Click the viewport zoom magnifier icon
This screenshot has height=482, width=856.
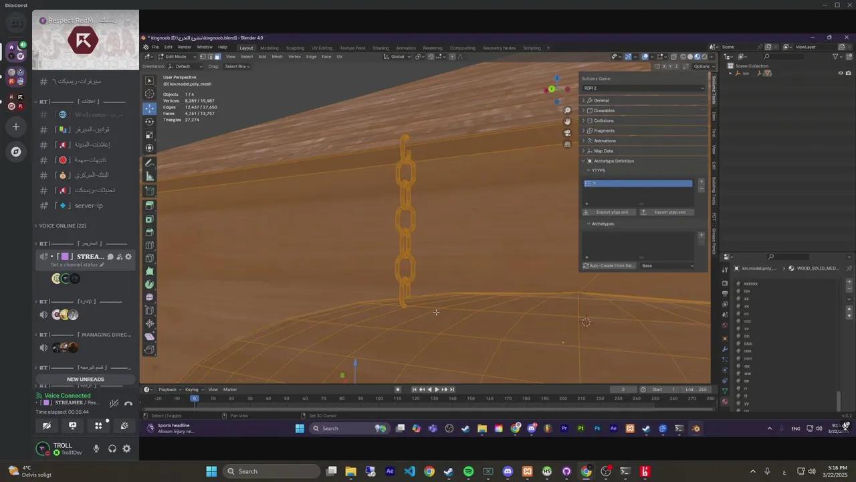[567, 110]
